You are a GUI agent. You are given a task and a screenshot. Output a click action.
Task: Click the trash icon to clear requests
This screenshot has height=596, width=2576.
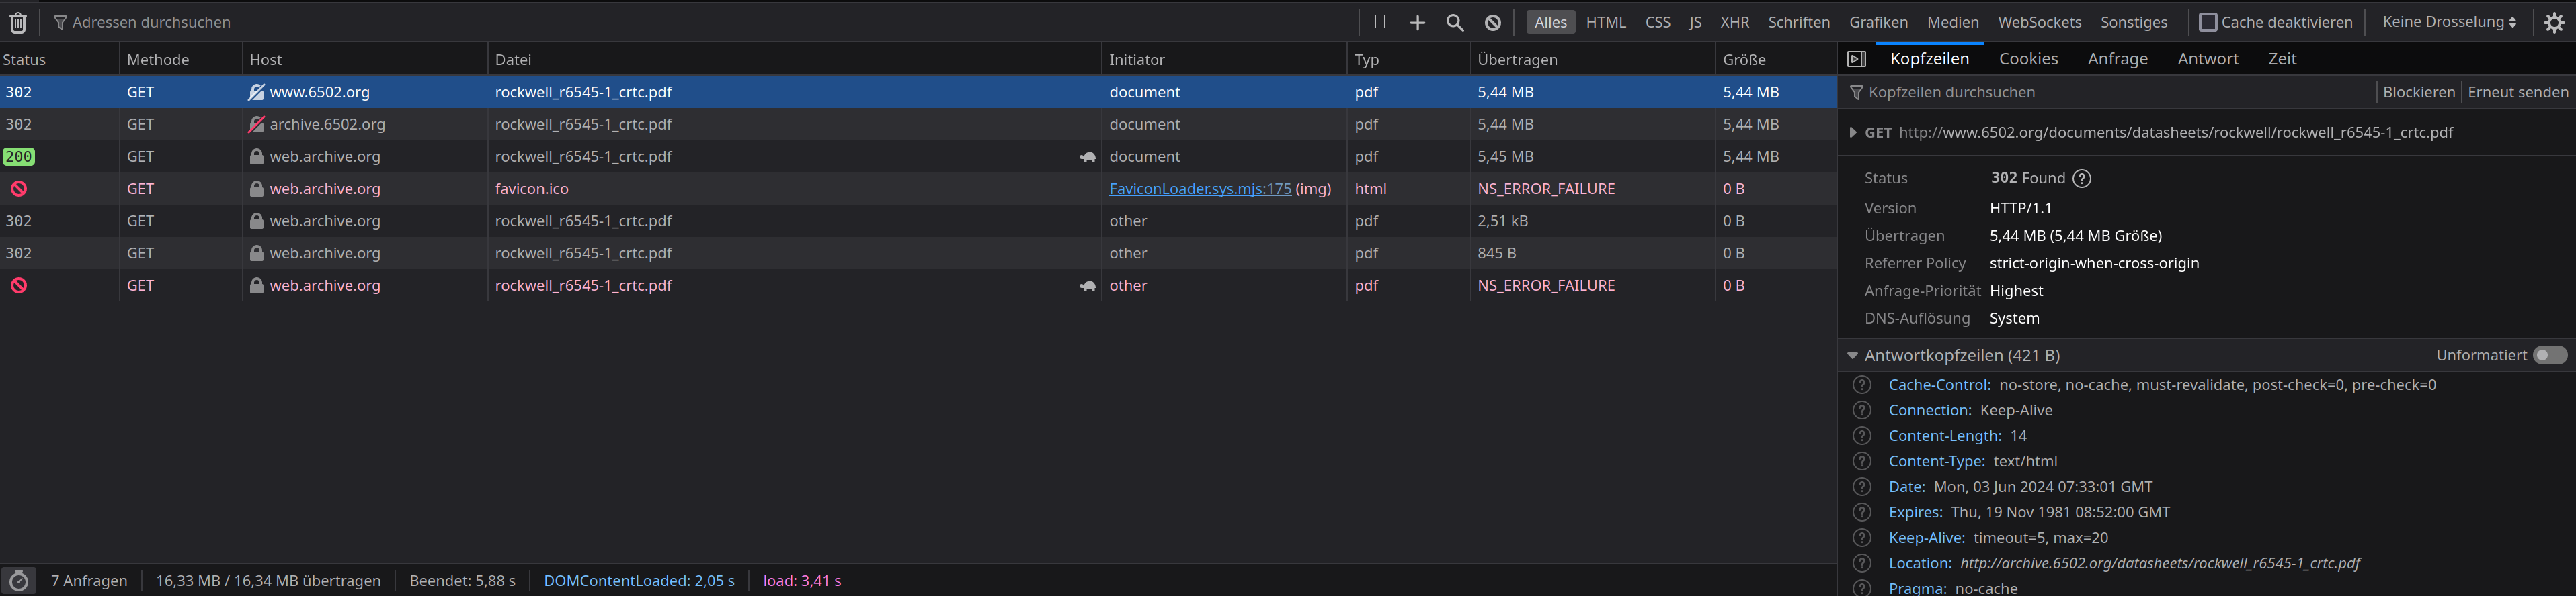click(x=18, y=22)
